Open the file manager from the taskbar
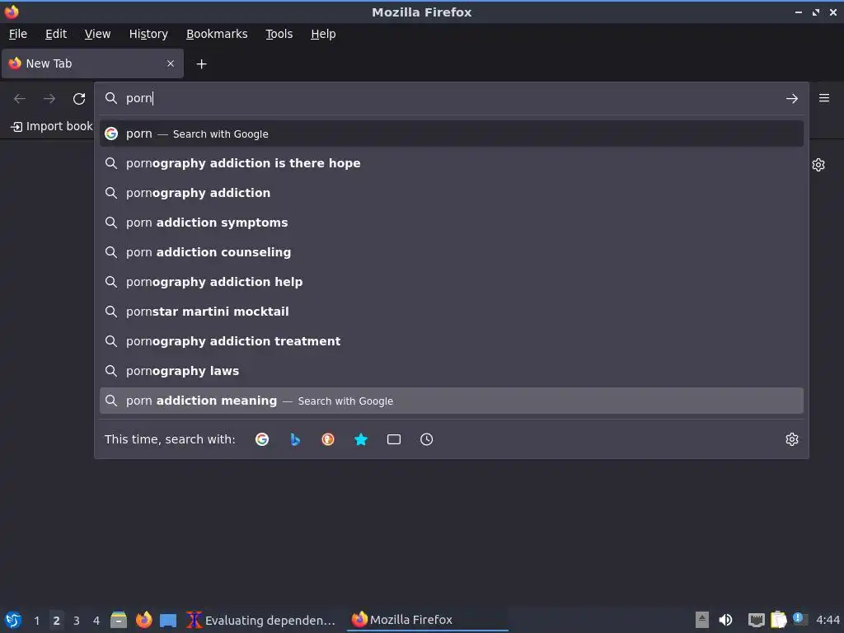 pos(119,620)
